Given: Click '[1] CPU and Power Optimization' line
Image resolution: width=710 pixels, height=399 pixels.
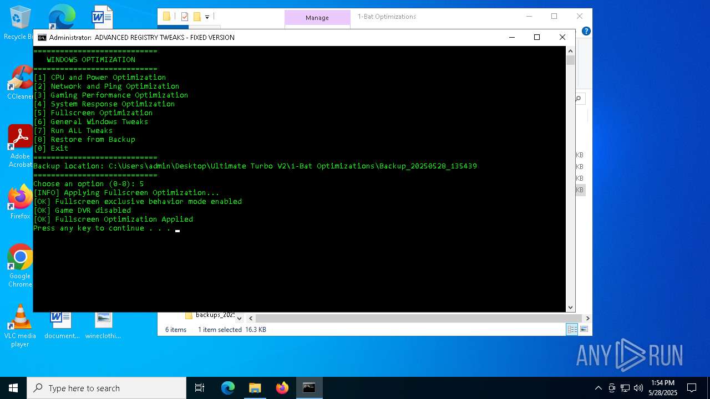Looking at the screenshot, I should pos(100,78).
